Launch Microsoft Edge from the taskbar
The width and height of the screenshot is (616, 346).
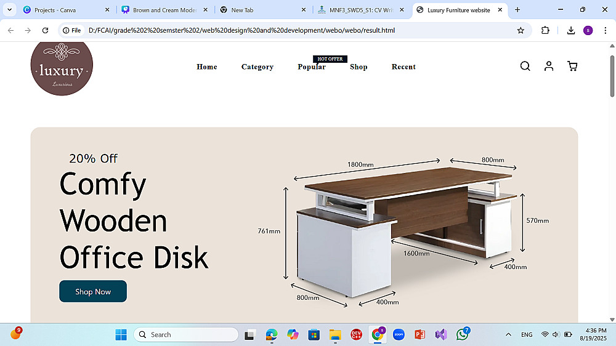[x=272, y=335]
